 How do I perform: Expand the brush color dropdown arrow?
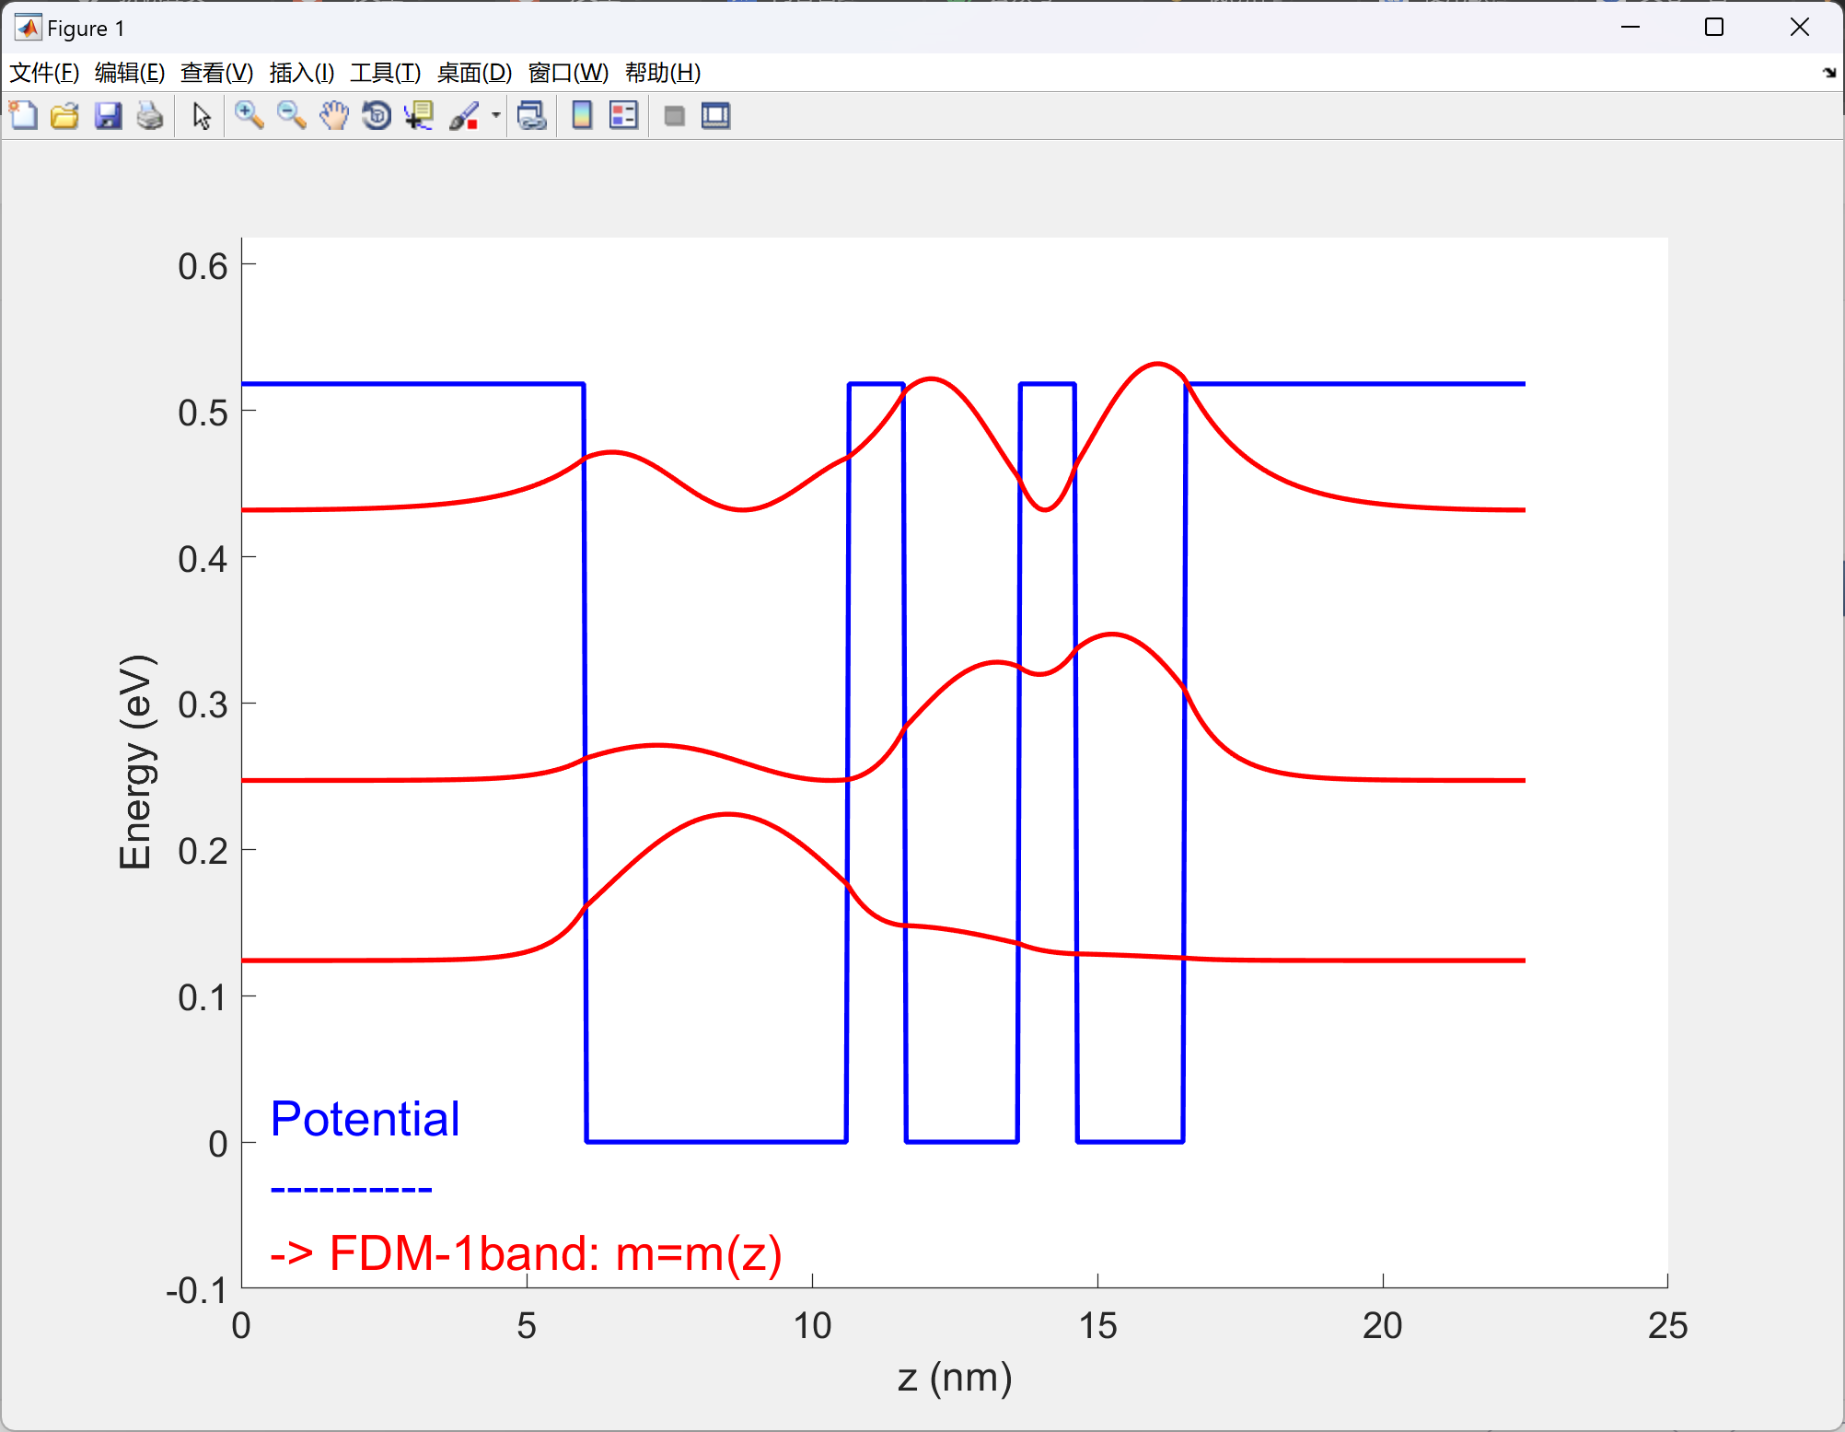495,116
